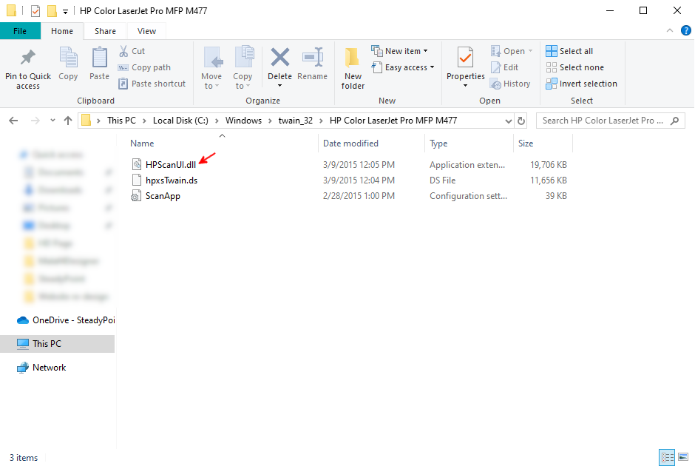
Task: Select Paste shortcut
Action: [152, 84]
